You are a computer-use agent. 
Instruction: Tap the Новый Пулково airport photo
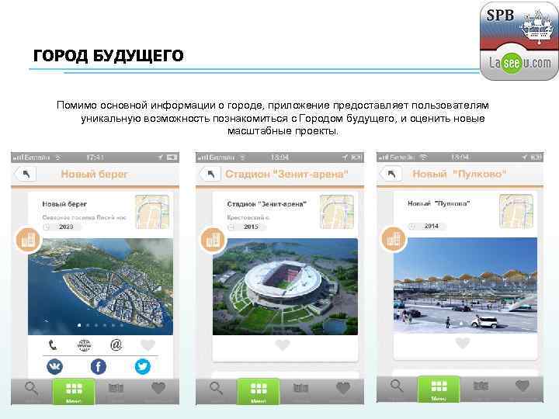(x=465, y=286)
